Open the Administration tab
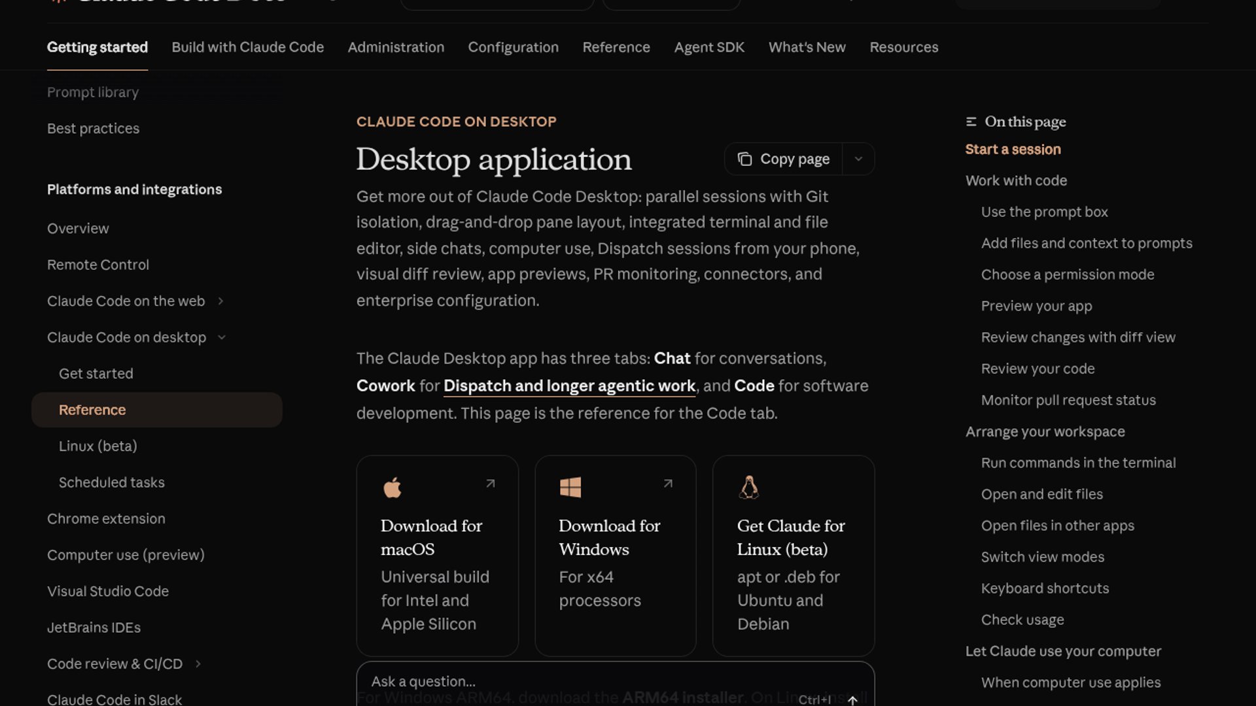This screenshot has height=706, width=1256. click(x=396, y=47)
